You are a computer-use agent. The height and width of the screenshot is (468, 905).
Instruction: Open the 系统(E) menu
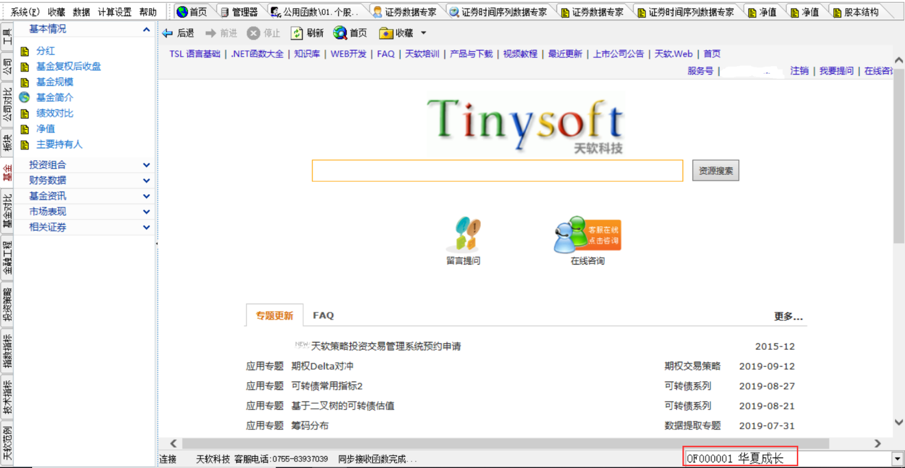click(x=25, y=12)
